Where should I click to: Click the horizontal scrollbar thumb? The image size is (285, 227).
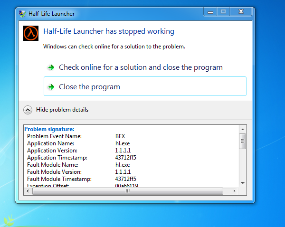[128, 191]
